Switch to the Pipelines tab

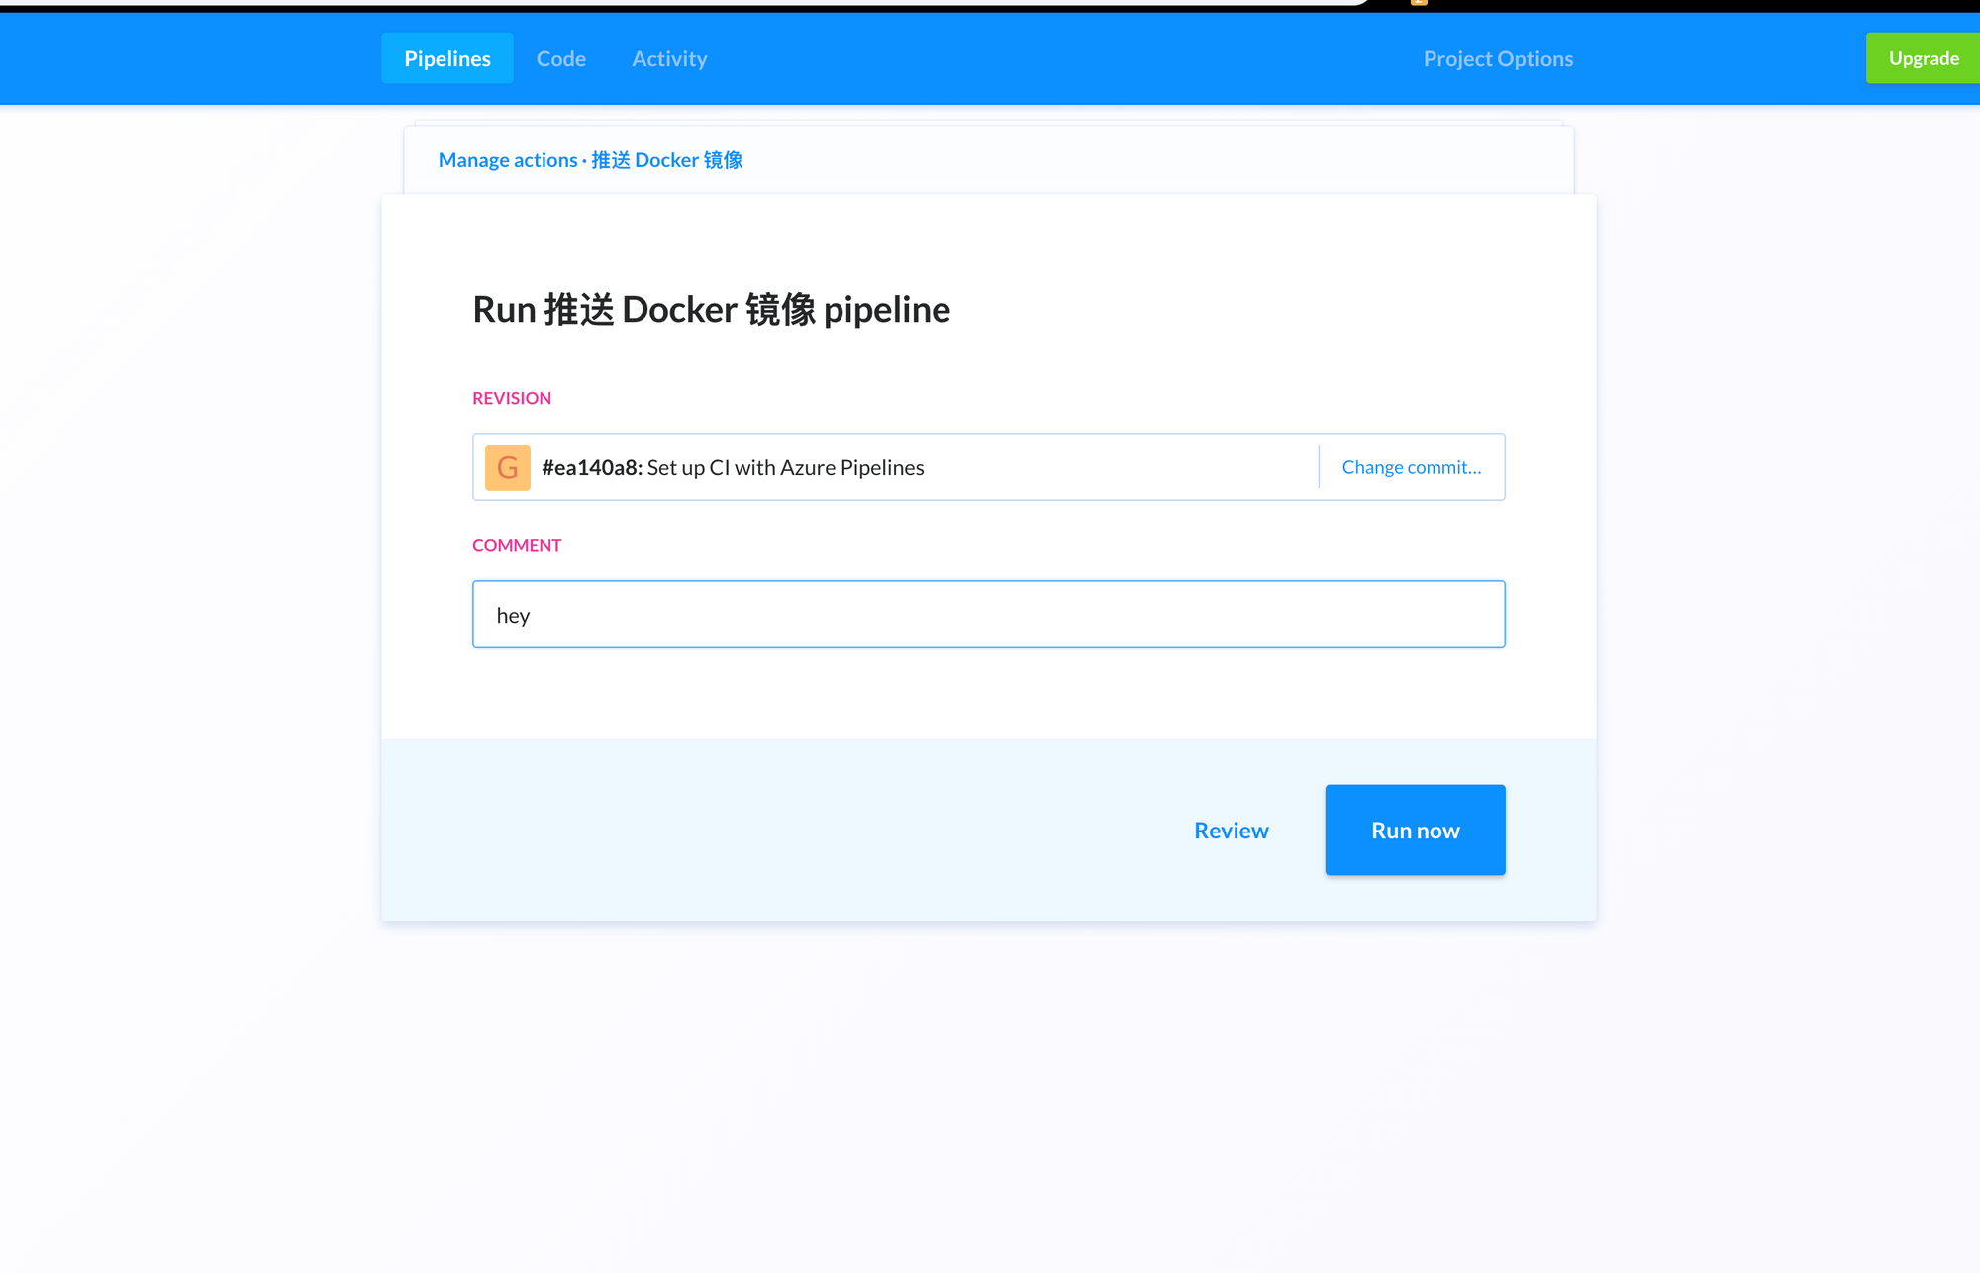pyautogui.click(x=447, y=58)
